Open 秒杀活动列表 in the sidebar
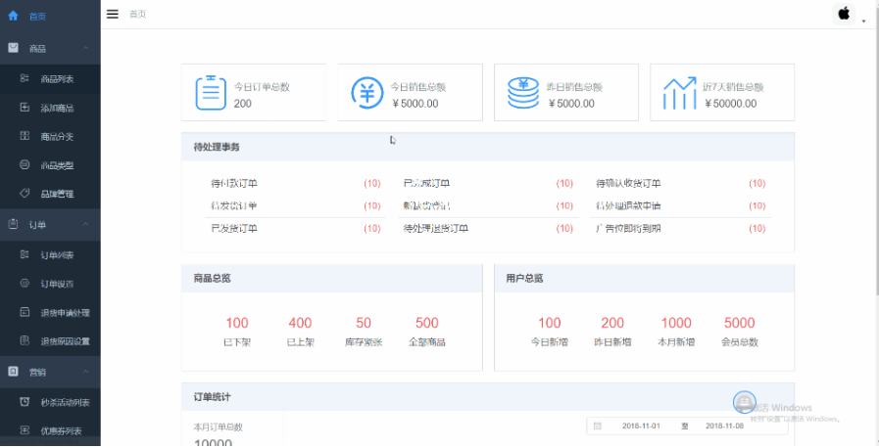This screenshot has height=448, width=879. pos(65,402)
